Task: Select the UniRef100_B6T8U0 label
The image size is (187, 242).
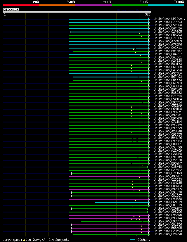Action: pyautogui.click(x=168, y=67)
